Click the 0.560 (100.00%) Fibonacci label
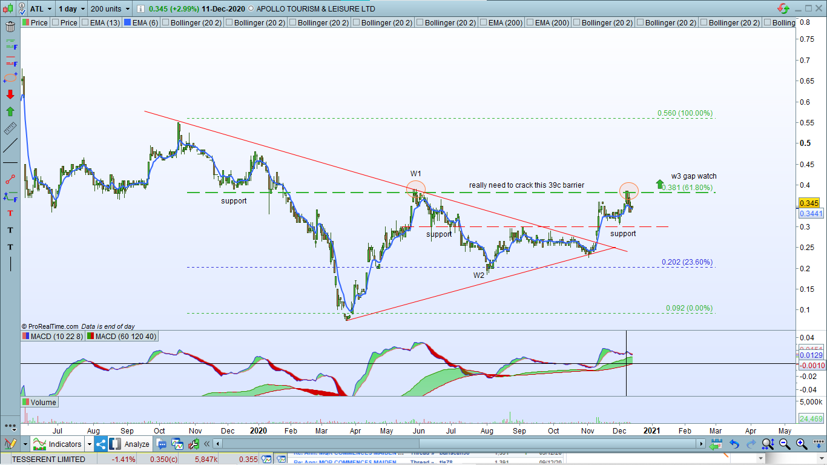The image size is (827, 465). coord(685,114)
